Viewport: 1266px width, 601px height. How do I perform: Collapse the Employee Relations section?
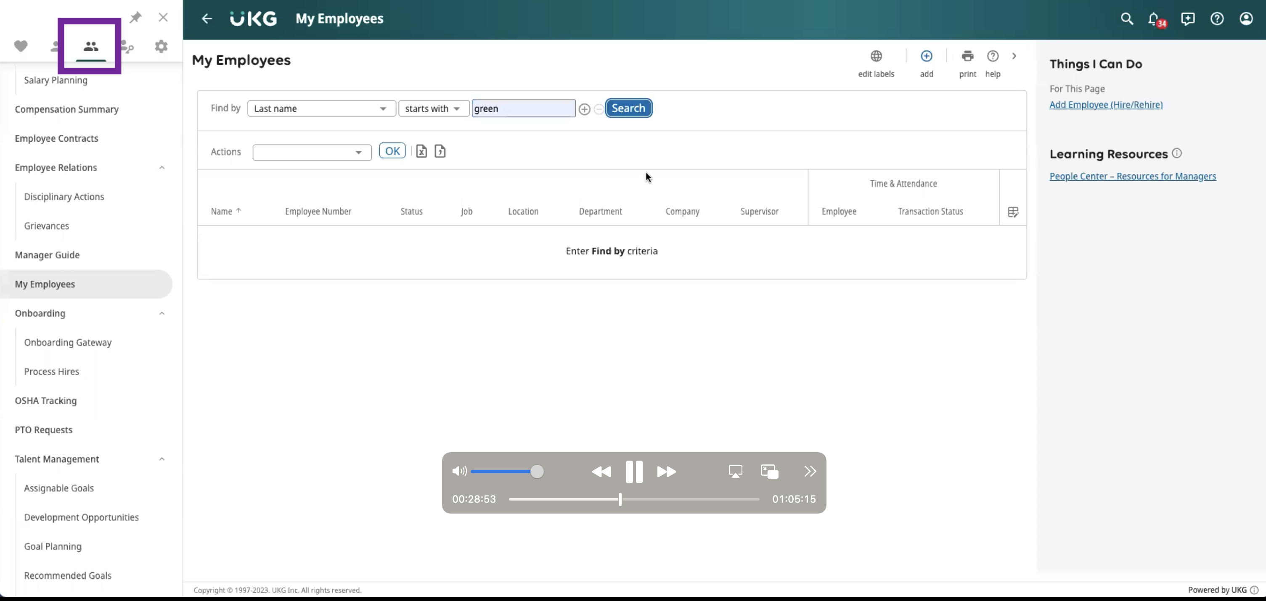[x=162, y=167]
